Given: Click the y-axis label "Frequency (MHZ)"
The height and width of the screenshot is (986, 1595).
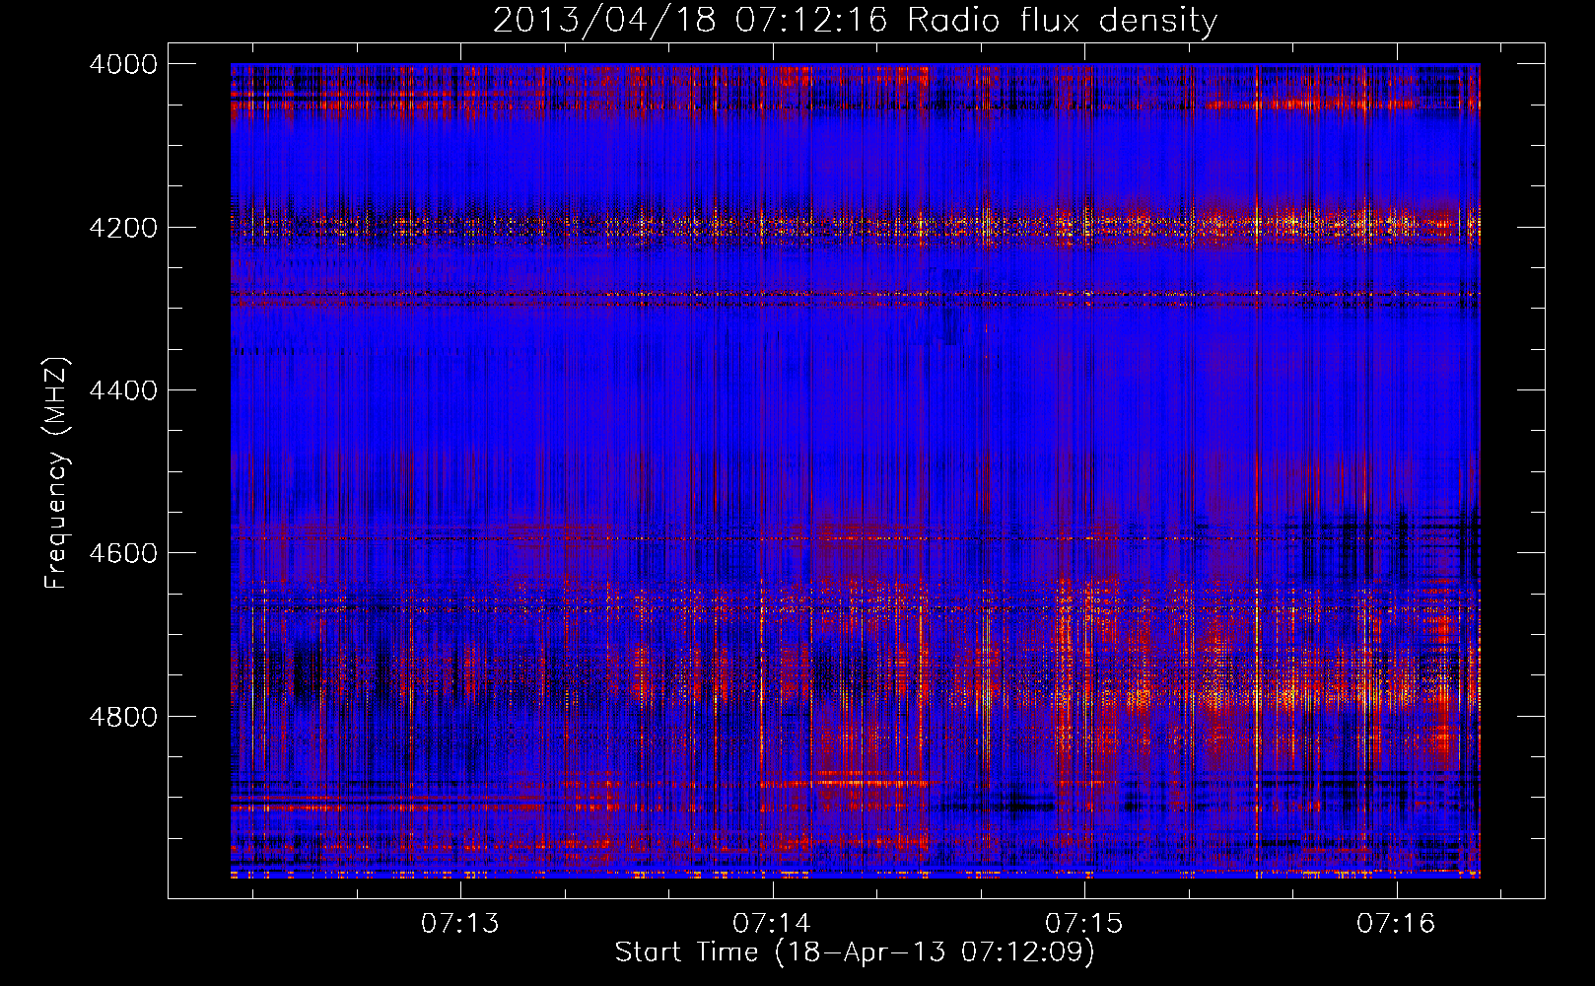Looking at the screenshot, I should coord(56,473).
